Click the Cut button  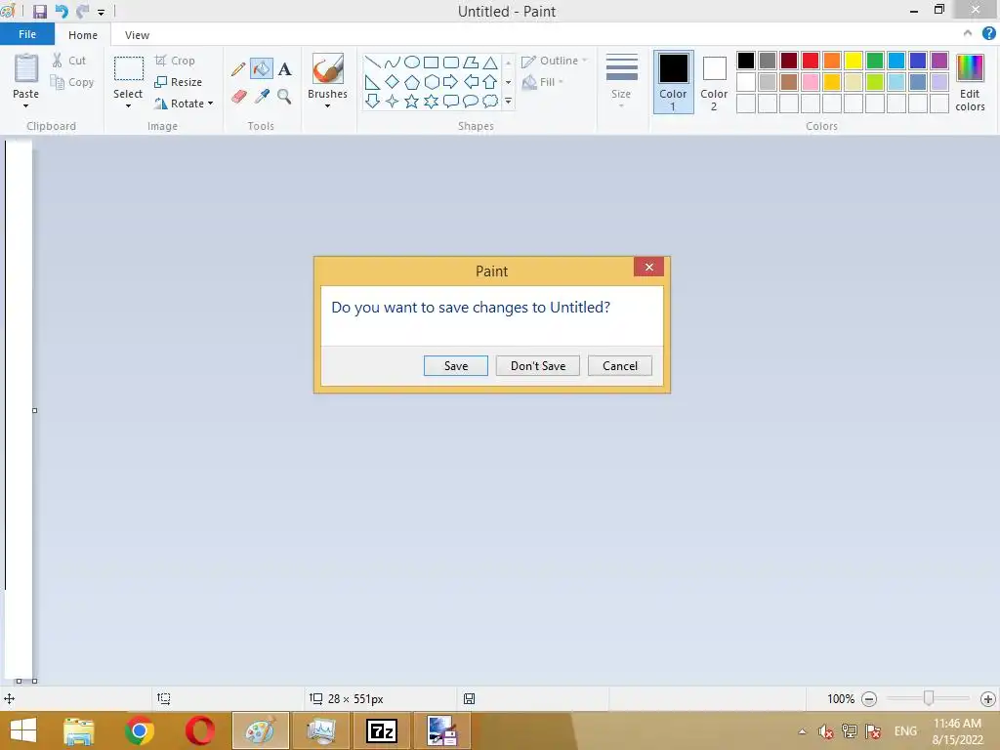68,61
